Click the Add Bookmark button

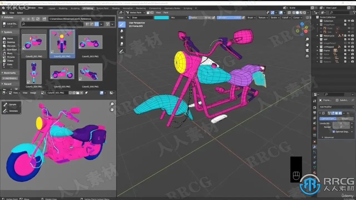click(10, 78)
